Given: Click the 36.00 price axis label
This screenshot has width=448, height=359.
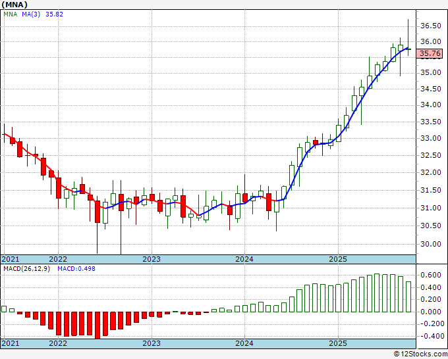Looking at the screenshot, I should [431, 41].
